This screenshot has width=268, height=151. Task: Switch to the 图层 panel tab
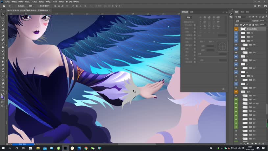pos(237,12)
